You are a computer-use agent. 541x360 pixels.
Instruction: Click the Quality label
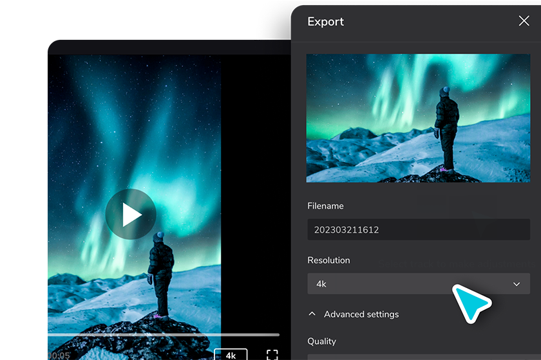pos(321,341)
